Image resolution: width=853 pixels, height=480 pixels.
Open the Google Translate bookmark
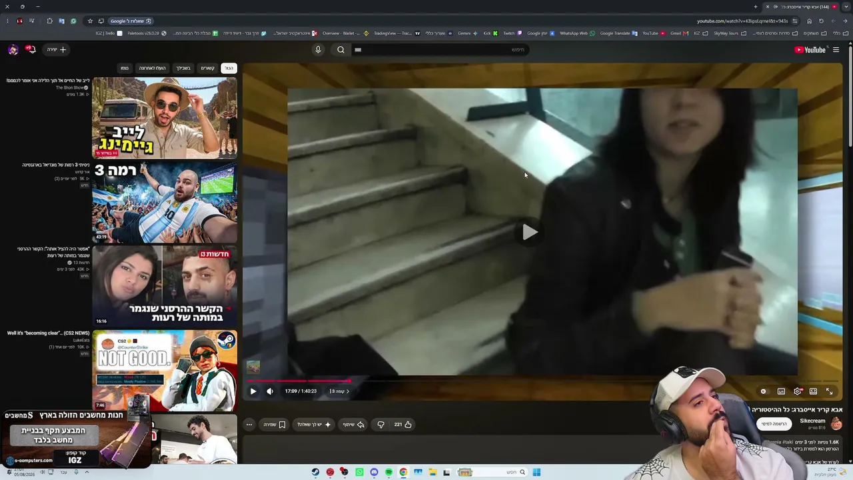click(x=618, y=33)
